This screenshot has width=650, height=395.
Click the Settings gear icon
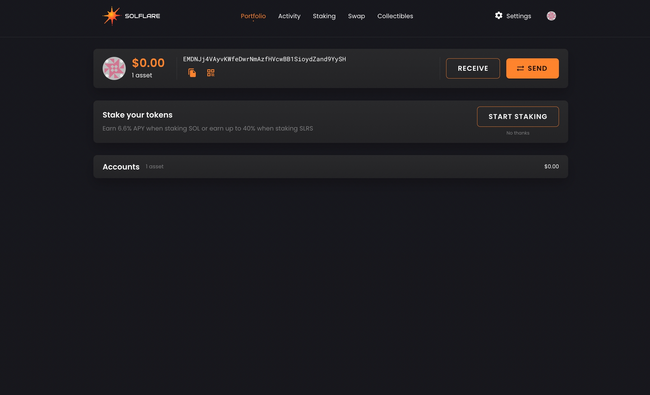click(498, 16)
